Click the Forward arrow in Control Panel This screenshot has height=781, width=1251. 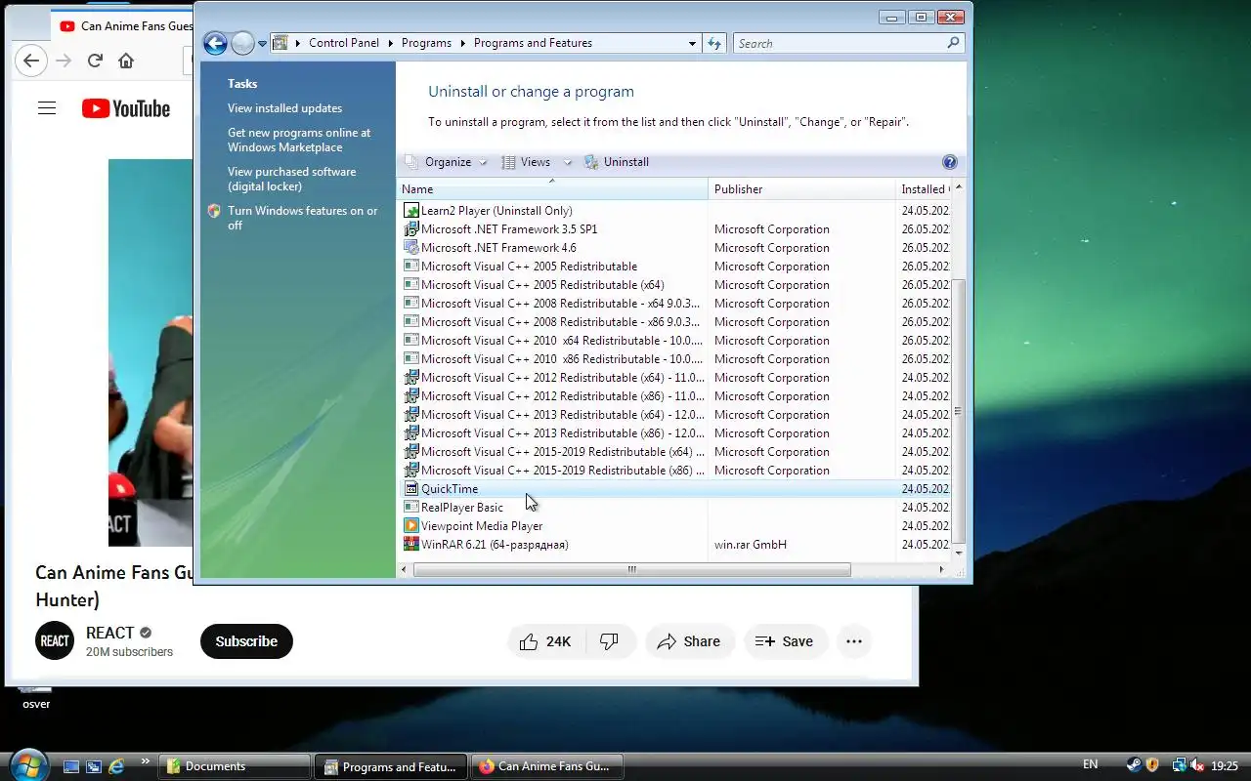(x=242, y=43)
